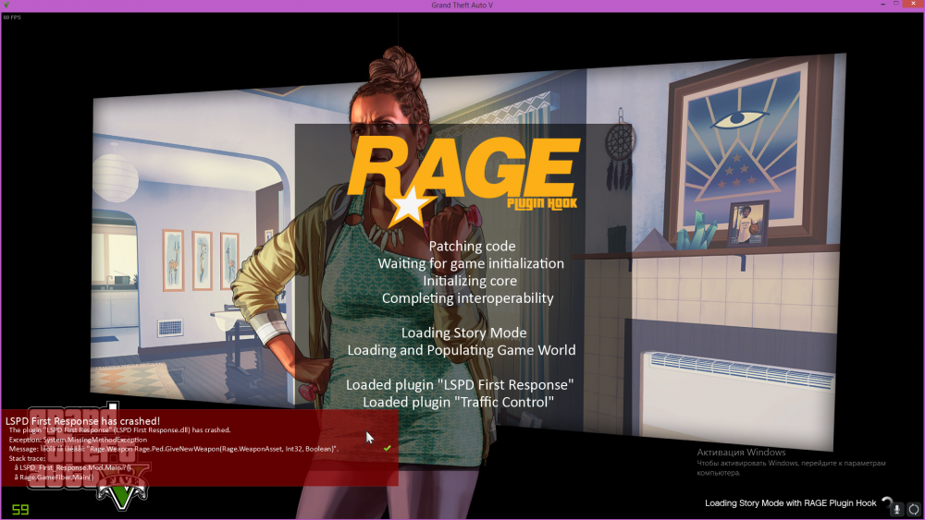Click the 'Stack trace:' line
Image resolution: width=925 pixels, height=520 pixels.
27,458
